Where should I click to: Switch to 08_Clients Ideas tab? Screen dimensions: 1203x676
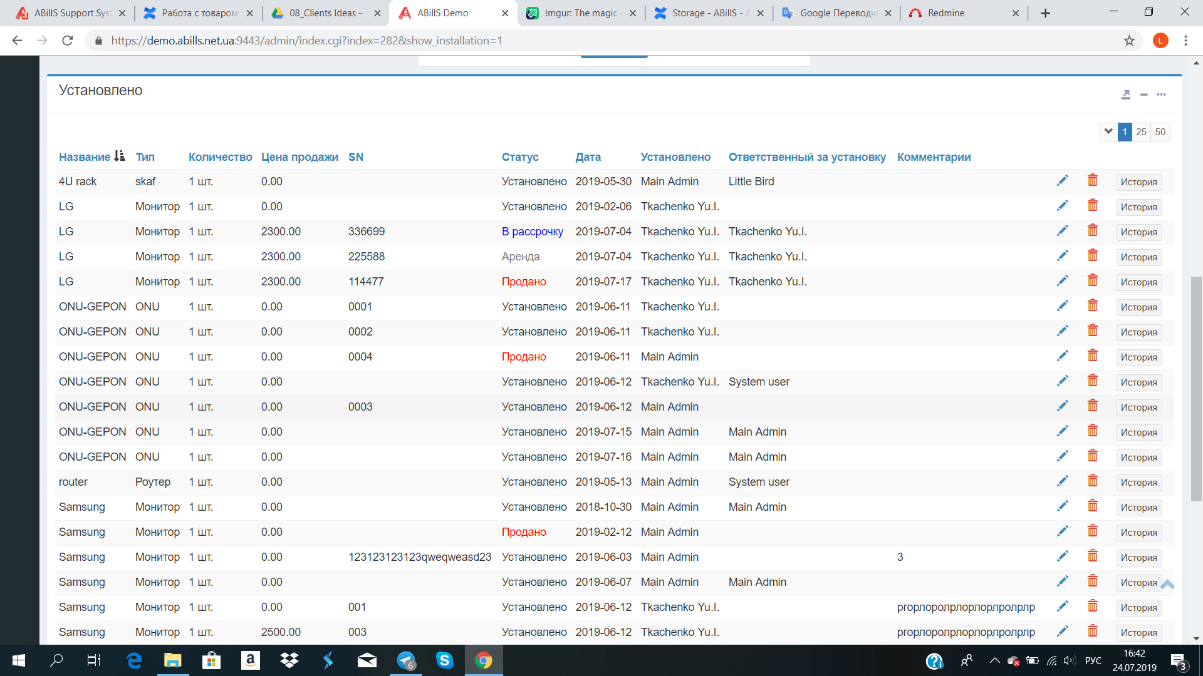(x=325, y=13)
